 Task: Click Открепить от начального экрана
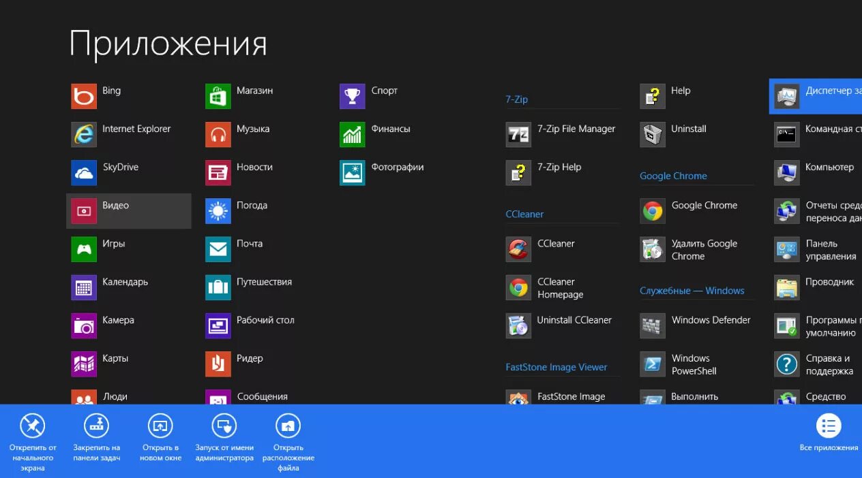pyautogui.click(x=33, y=443)
